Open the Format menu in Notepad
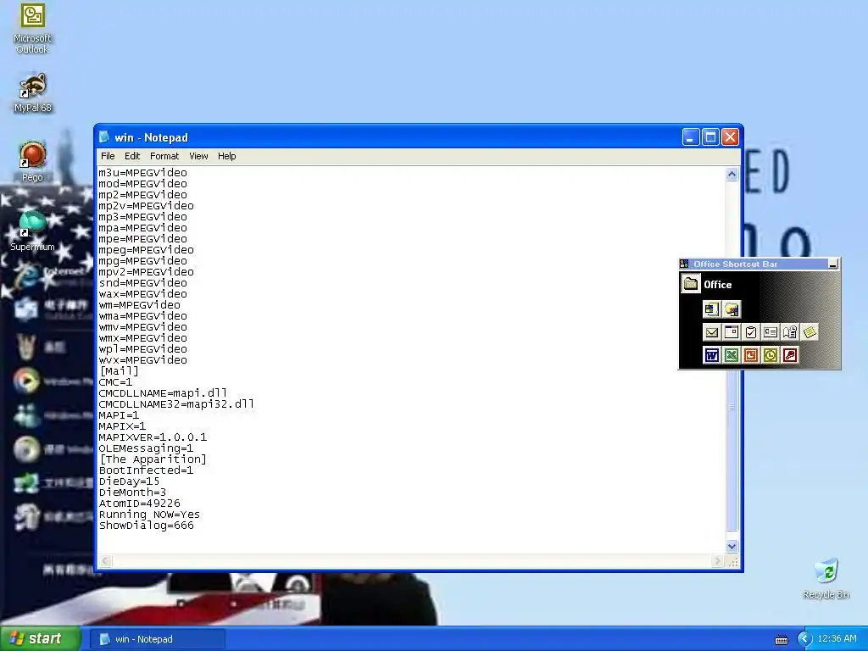Screen dimensions: 868x651 [164, 156]
